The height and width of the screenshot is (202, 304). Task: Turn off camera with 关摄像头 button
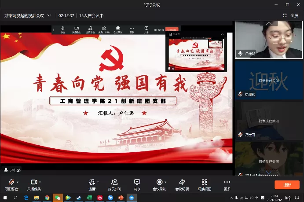[x=34, y=185]
